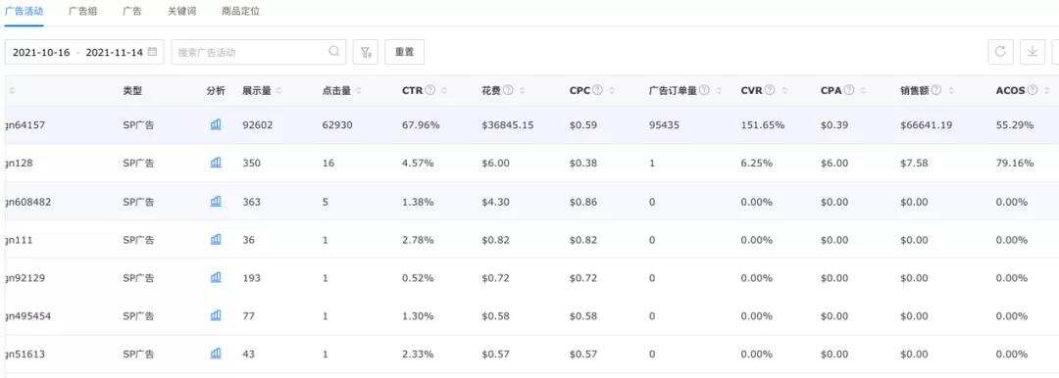Sort by 花费 column arrows
Image resolution: width=1059 pixels, height=378 pixels.
point(521,90)
